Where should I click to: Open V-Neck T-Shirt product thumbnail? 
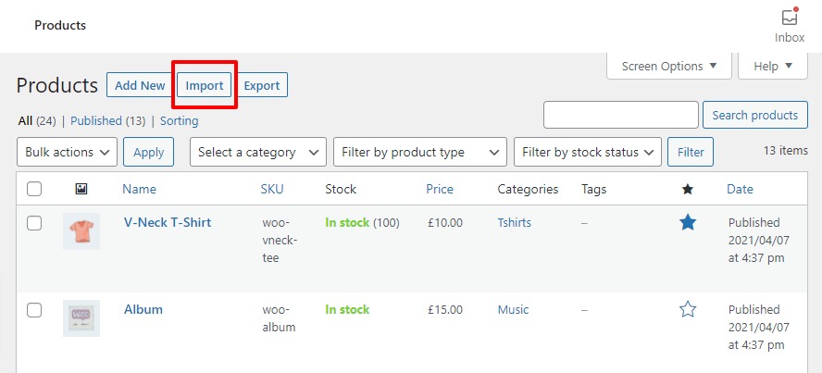click(x=81, y=231)
